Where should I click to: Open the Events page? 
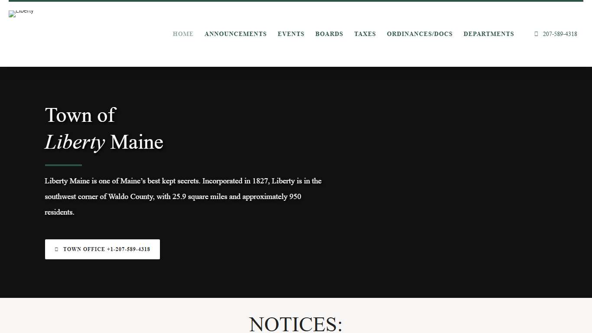(x=291, y=34)
